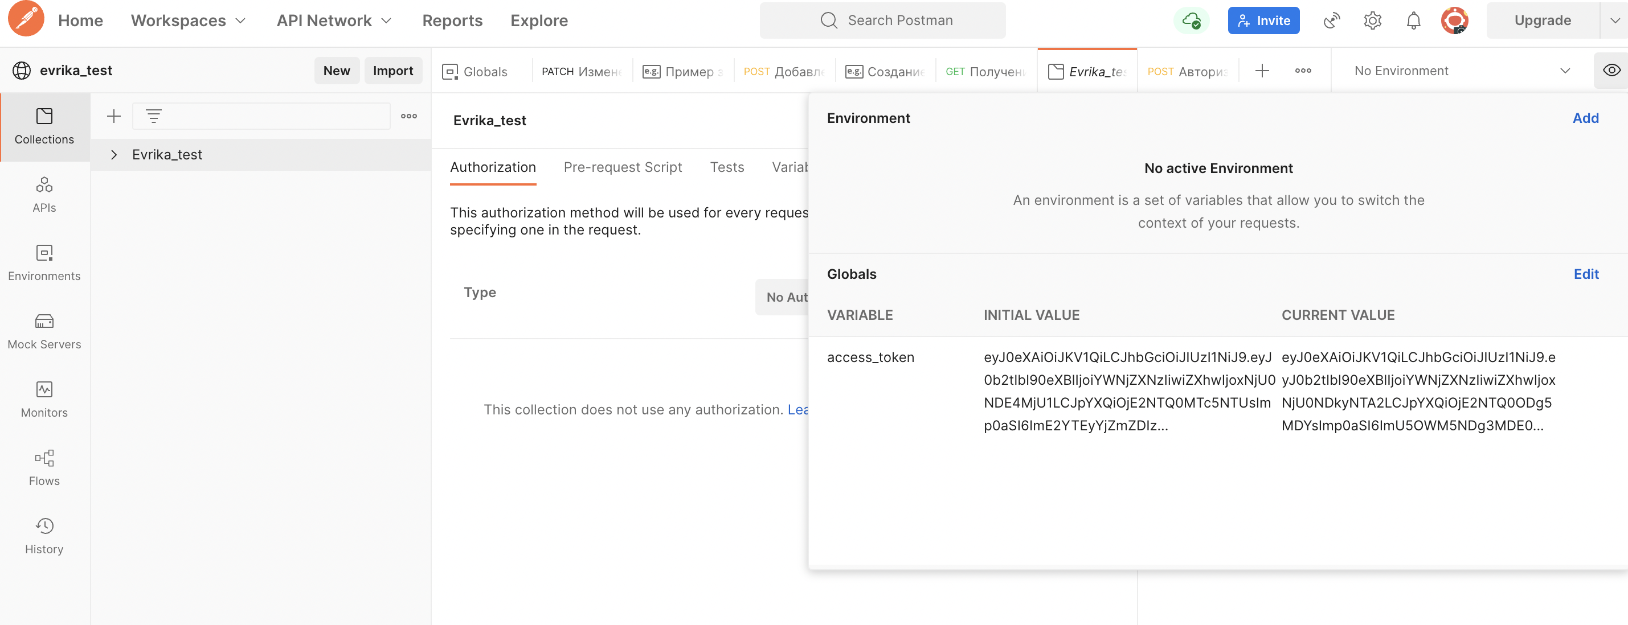The image size is (1628, 625).
Task: Click the cloud sync status icon
Action: 1191,21
